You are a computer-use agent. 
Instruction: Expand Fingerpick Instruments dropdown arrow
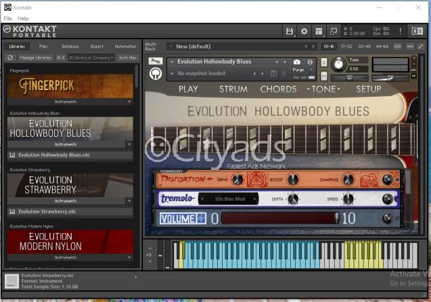[x=129, y=102]
